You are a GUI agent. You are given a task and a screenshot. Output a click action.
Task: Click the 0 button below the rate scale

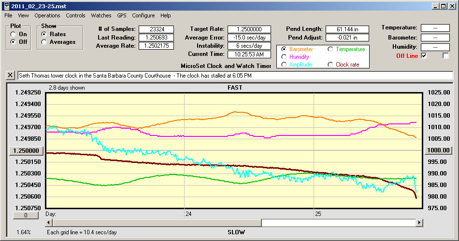click(x=26, y=215)
